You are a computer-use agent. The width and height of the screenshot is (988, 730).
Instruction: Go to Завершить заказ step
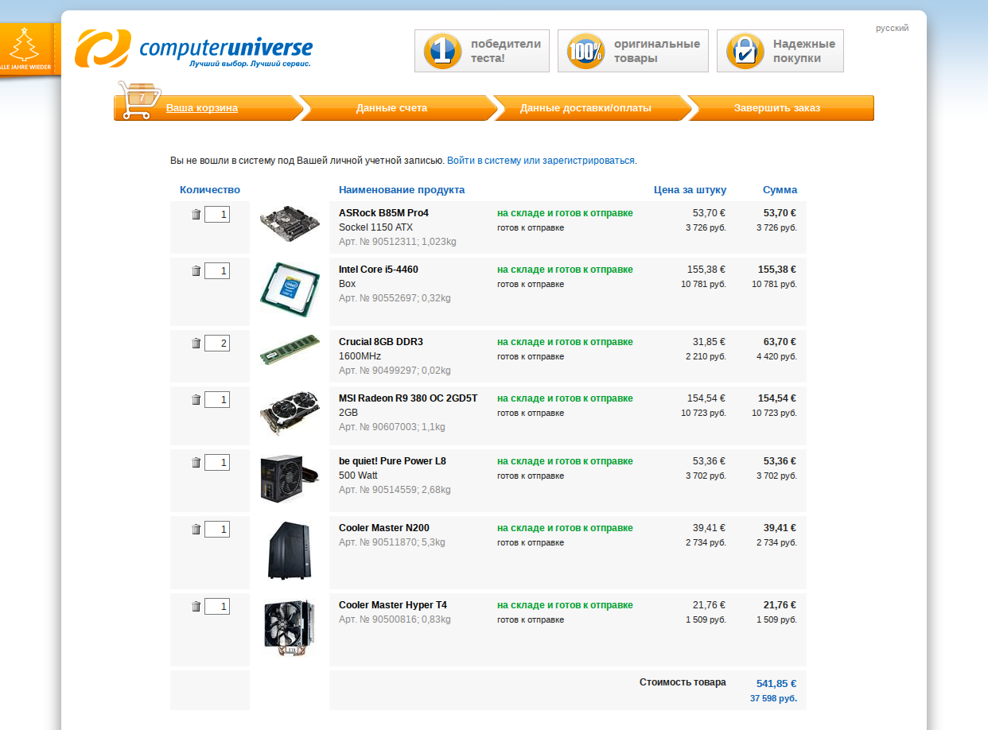coord(777,108)
